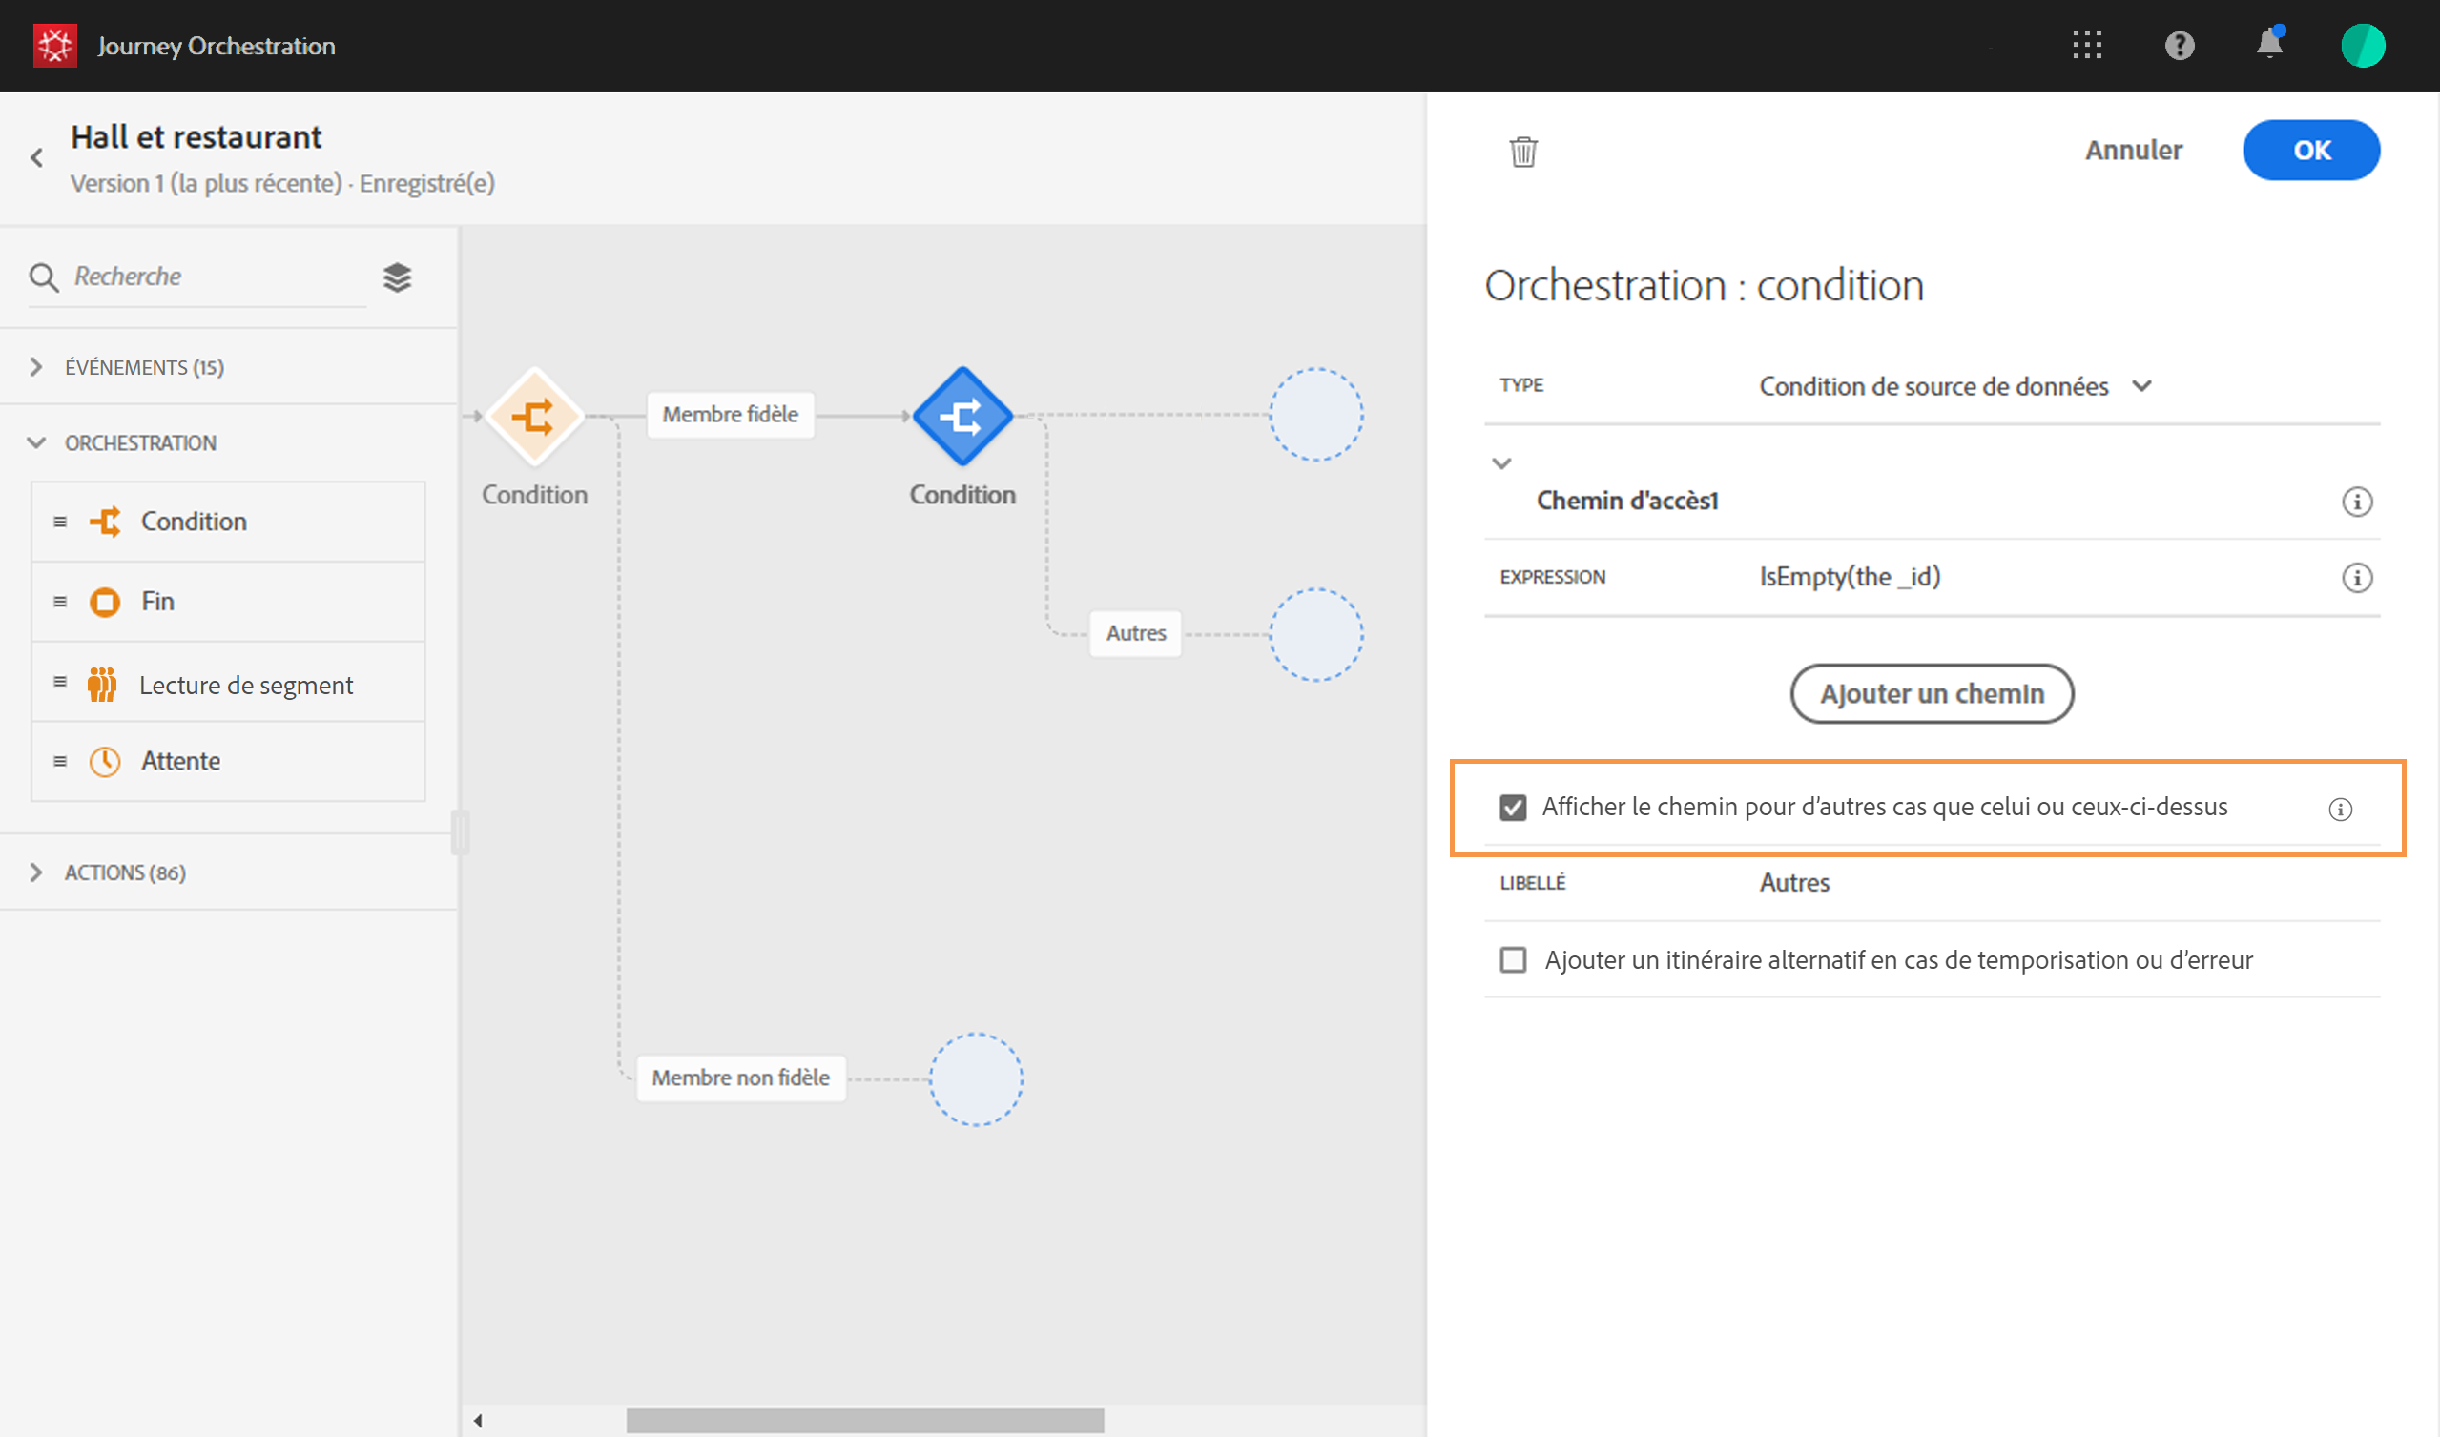Click the back arrow beside journey title
Image resolution: width=2440 pixels, height=1437 pixels.
point(37,158)
